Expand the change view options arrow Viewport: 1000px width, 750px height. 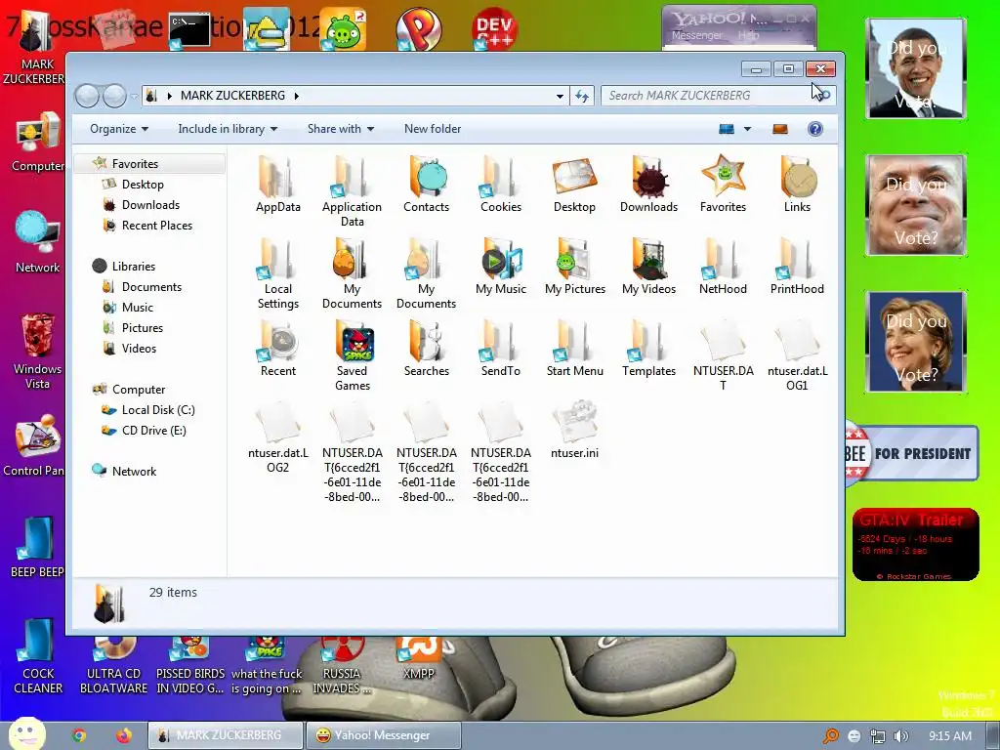click(747, 129)
